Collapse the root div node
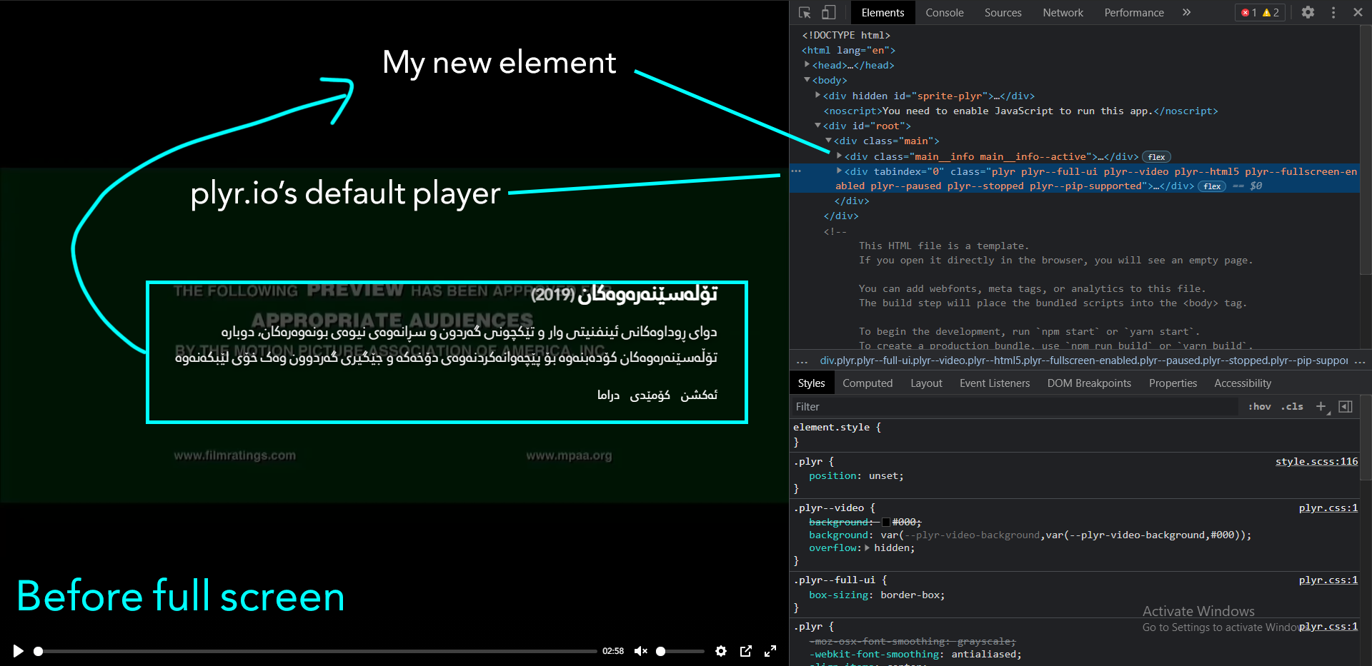Image resolution: width=1372 pixels, height=666 pixels. 818,126
